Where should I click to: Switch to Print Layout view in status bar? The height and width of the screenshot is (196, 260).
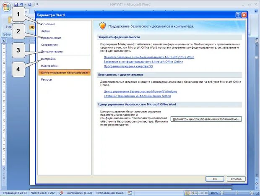[x=187, y=193]
